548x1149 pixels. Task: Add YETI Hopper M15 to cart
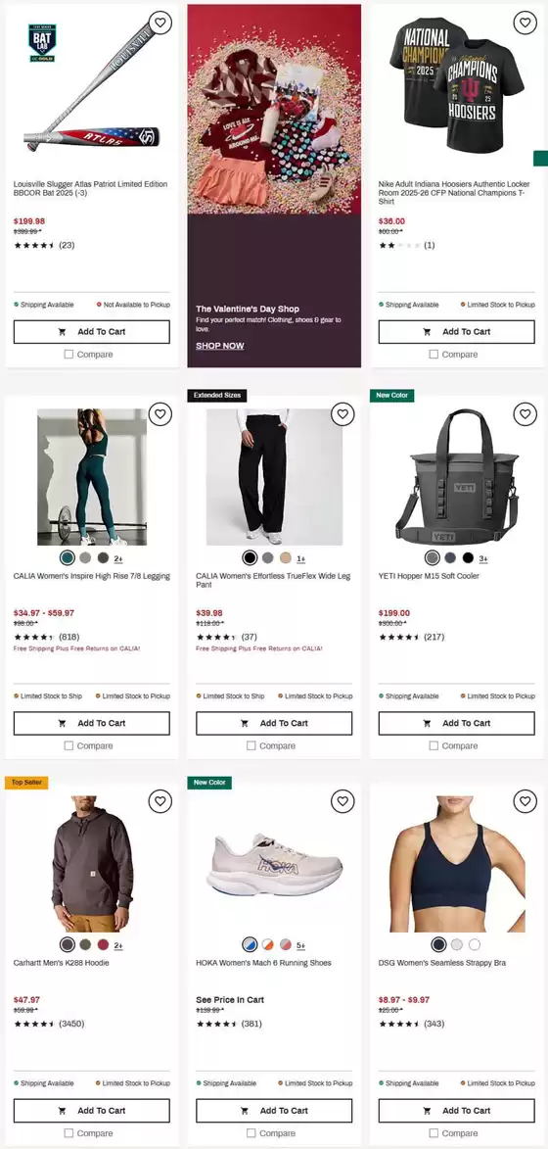click(457, 723)
